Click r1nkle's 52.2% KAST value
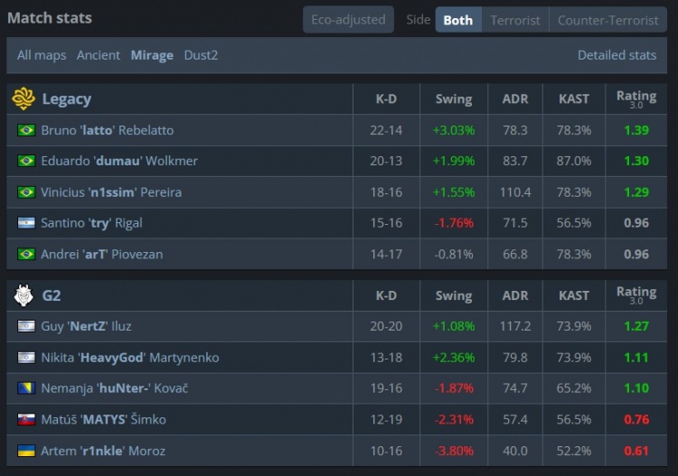The width and height of the screenshot is (678, 476). pos(574,451)
